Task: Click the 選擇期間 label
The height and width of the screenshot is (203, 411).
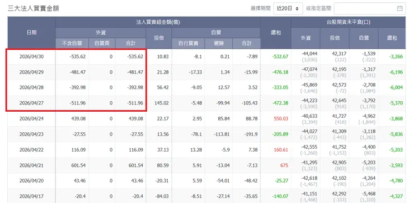Action: 260,9
